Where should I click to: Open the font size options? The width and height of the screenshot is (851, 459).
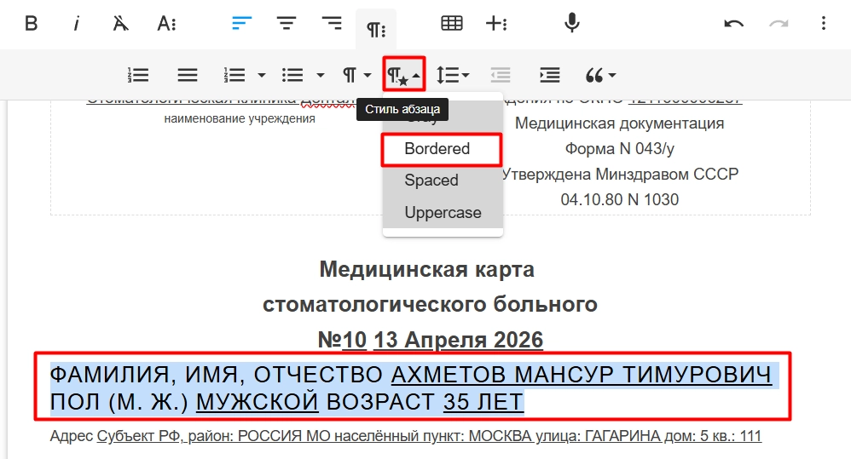pos(166,24)
